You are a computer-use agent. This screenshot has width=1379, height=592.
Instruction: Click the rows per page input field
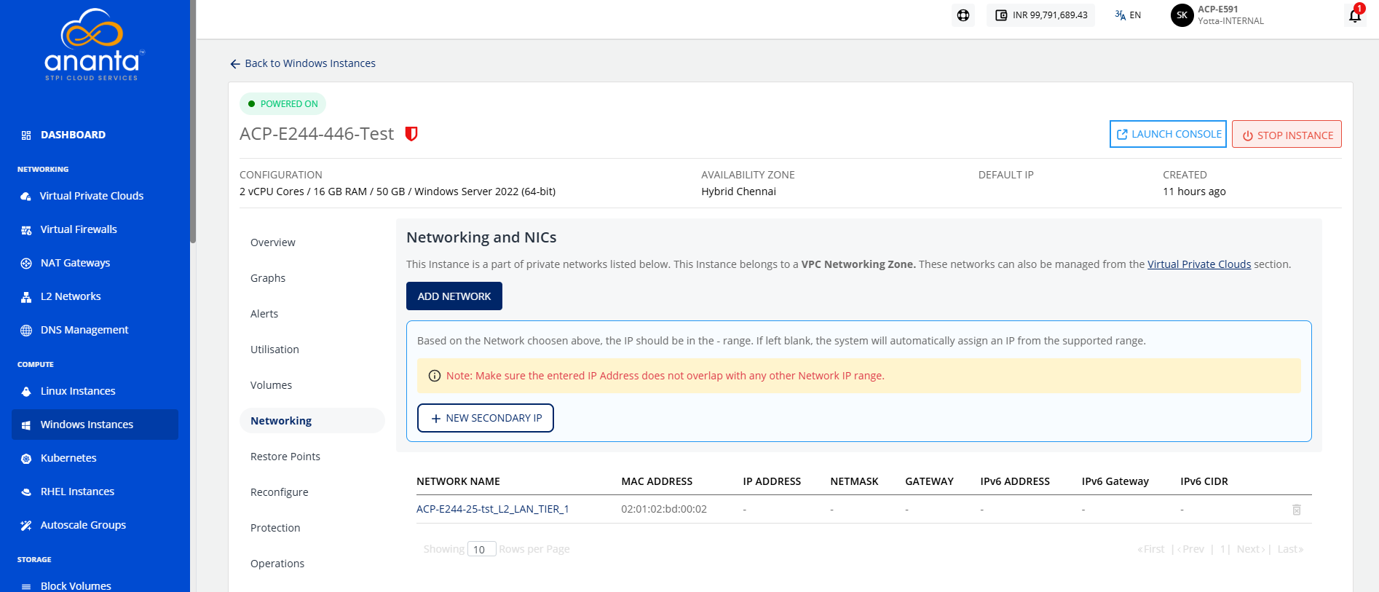pyautogui.click(x=481, y=549)
